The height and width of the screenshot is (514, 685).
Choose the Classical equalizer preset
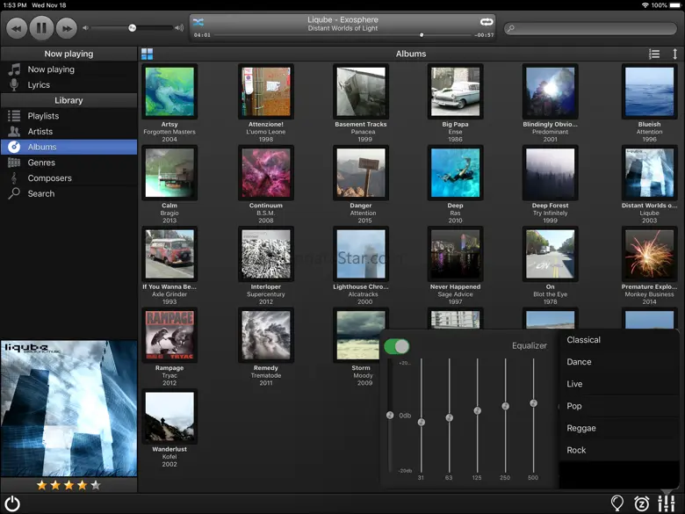618,340
